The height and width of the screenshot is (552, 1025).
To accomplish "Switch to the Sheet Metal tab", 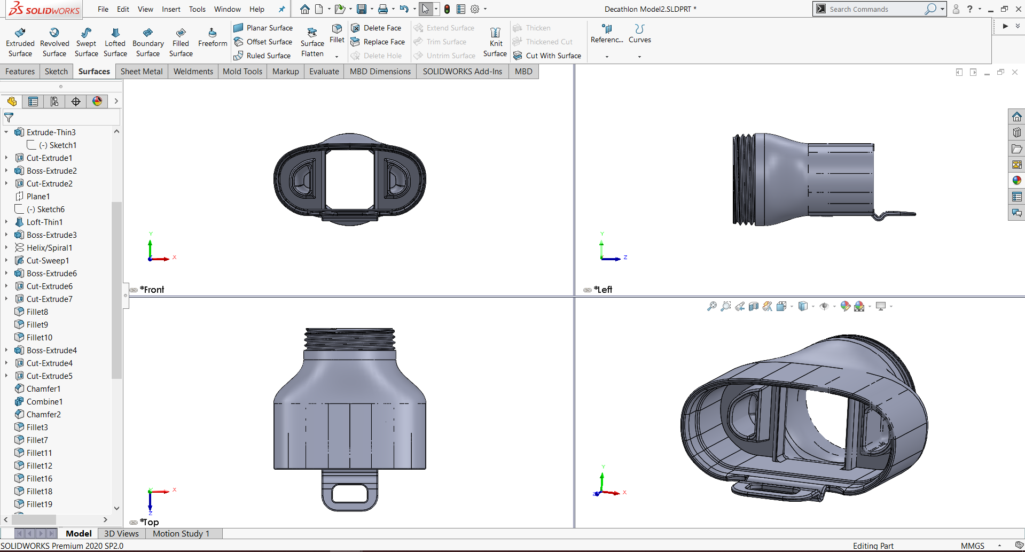I will pyautogui.click(x=142, y=72).
